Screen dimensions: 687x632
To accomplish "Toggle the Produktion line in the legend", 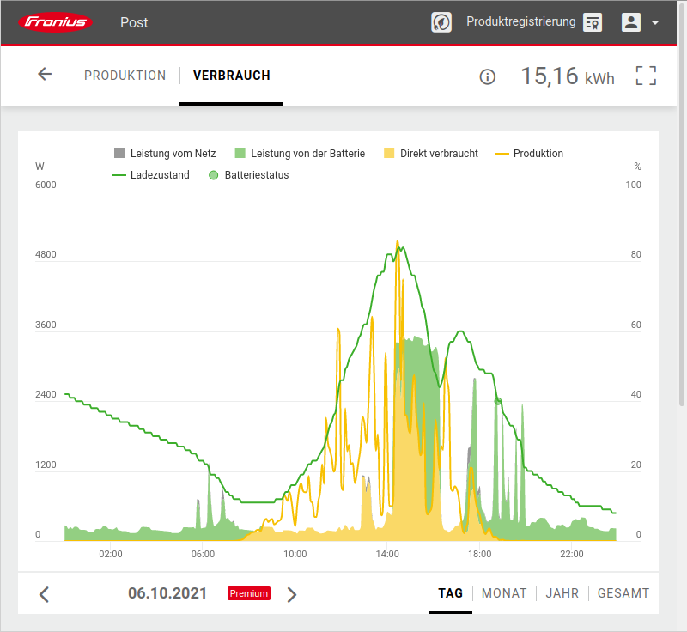I will click(530, 154).
